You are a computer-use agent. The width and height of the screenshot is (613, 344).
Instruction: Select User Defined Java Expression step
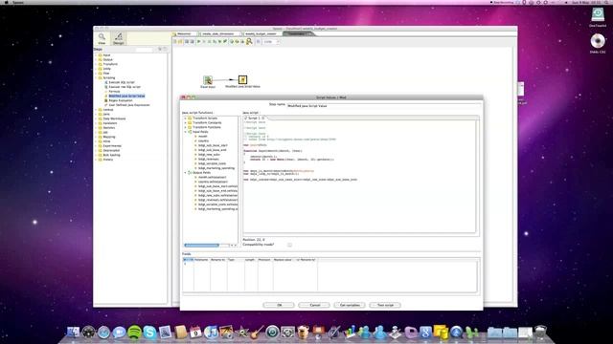click(x=129, y=105)
